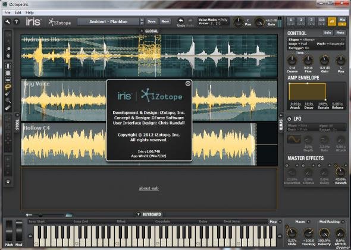Collapse the KEYBOARD section arrow
Screen dimensions: 351x250
coord(139,214)
